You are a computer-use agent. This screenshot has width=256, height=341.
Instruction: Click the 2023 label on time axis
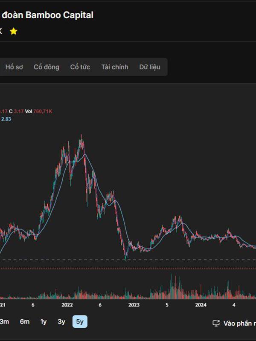click(134, 305)
